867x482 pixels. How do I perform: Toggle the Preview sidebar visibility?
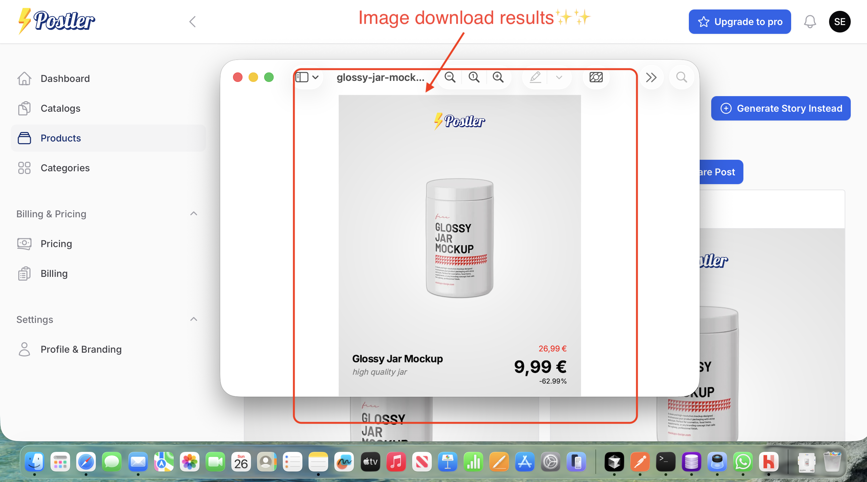click(x=301, y=77)
